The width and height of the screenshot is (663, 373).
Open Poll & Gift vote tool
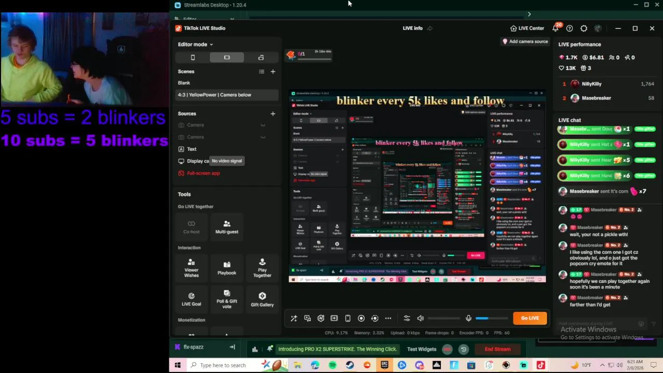227,299
